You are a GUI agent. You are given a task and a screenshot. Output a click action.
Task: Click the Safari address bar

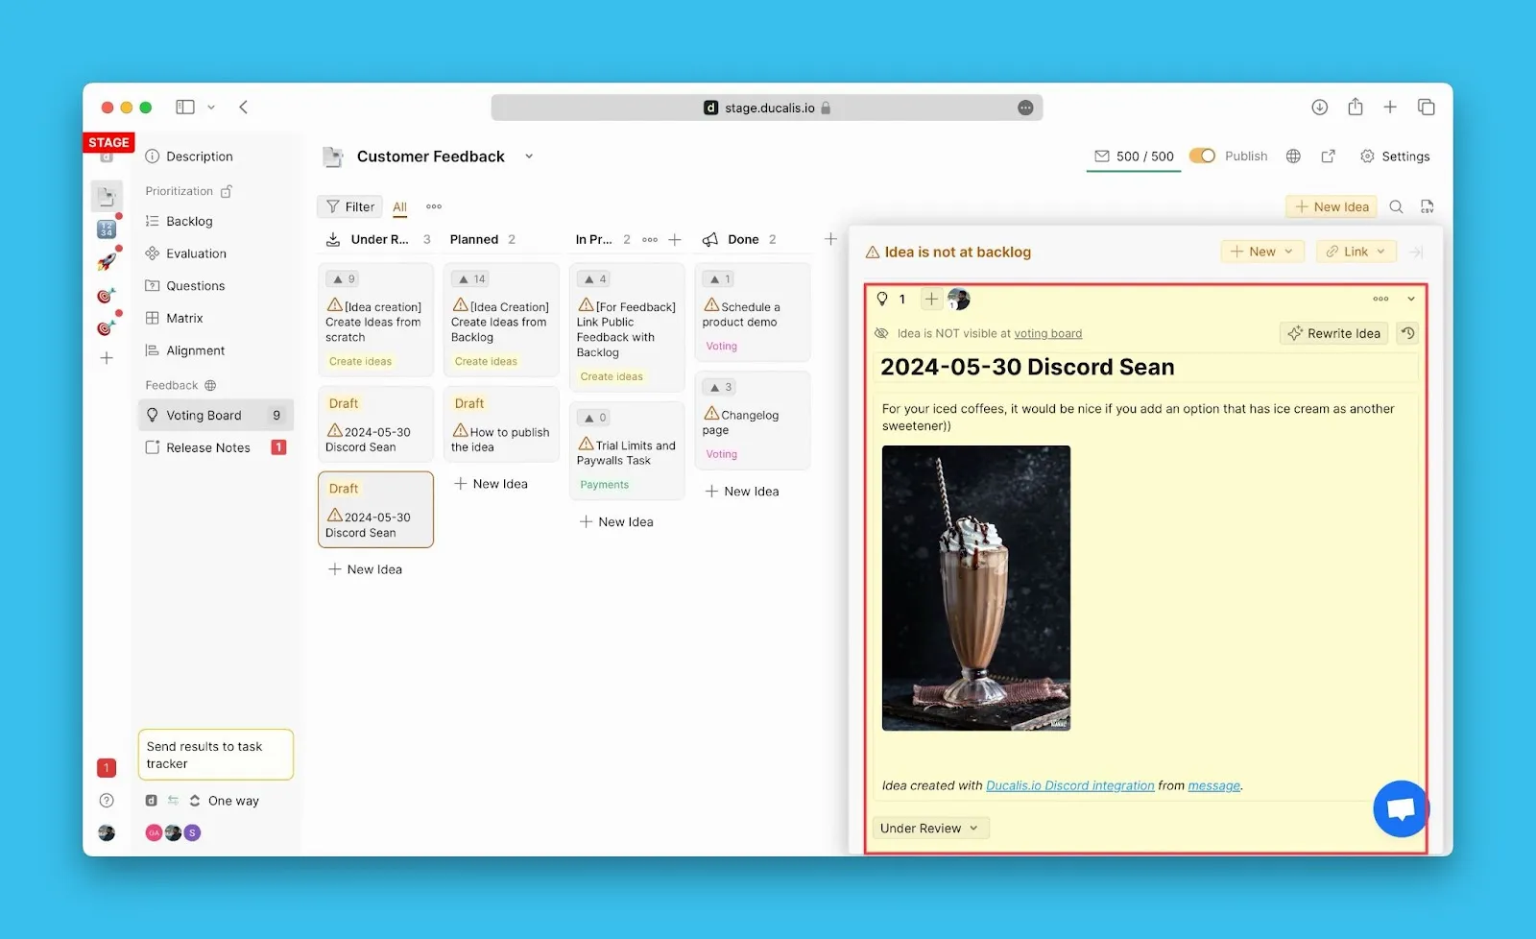(766, 108)
